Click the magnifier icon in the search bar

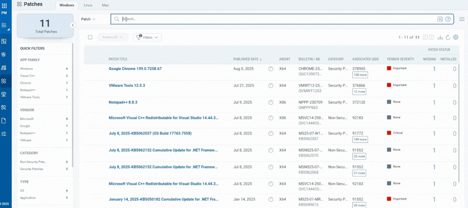[x=117, y=19]
